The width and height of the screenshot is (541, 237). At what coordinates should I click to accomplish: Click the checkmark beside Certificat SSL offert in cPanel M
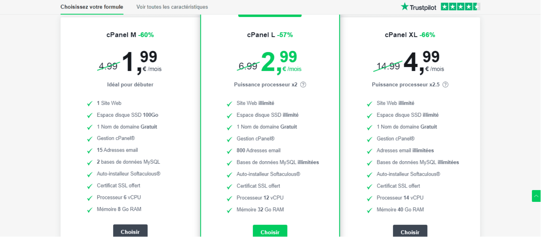coord(90,186)
